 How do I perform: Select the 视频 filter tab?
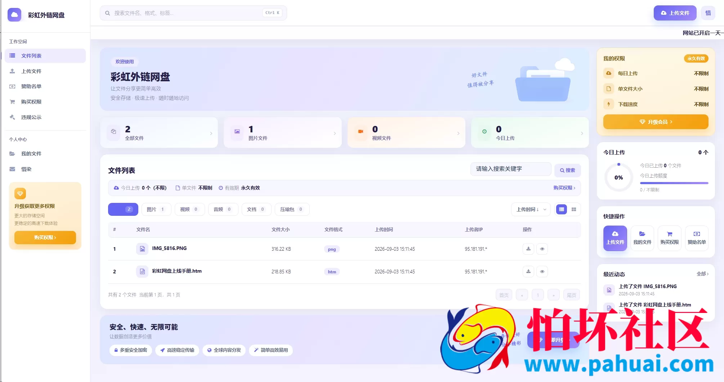click(189, 209)
